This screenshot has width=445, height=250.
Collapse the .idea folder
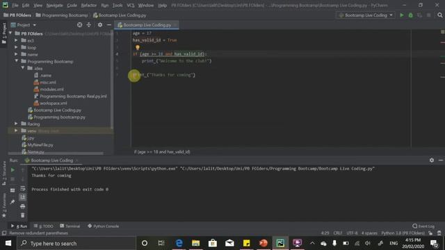(23, 68)
